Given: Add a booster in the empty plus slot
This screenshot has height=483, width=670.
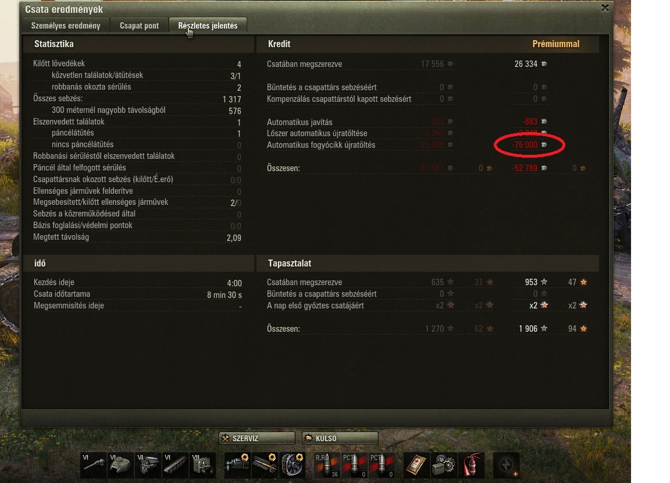Looking at the screenshot, I should (x=506, y=465).
